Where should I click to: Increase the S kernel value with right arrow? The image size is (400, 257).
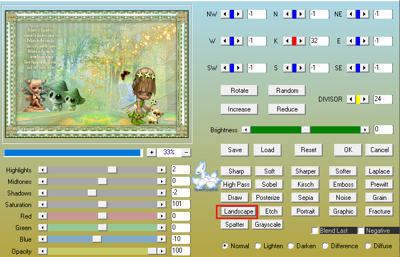(x=301, y=68)
